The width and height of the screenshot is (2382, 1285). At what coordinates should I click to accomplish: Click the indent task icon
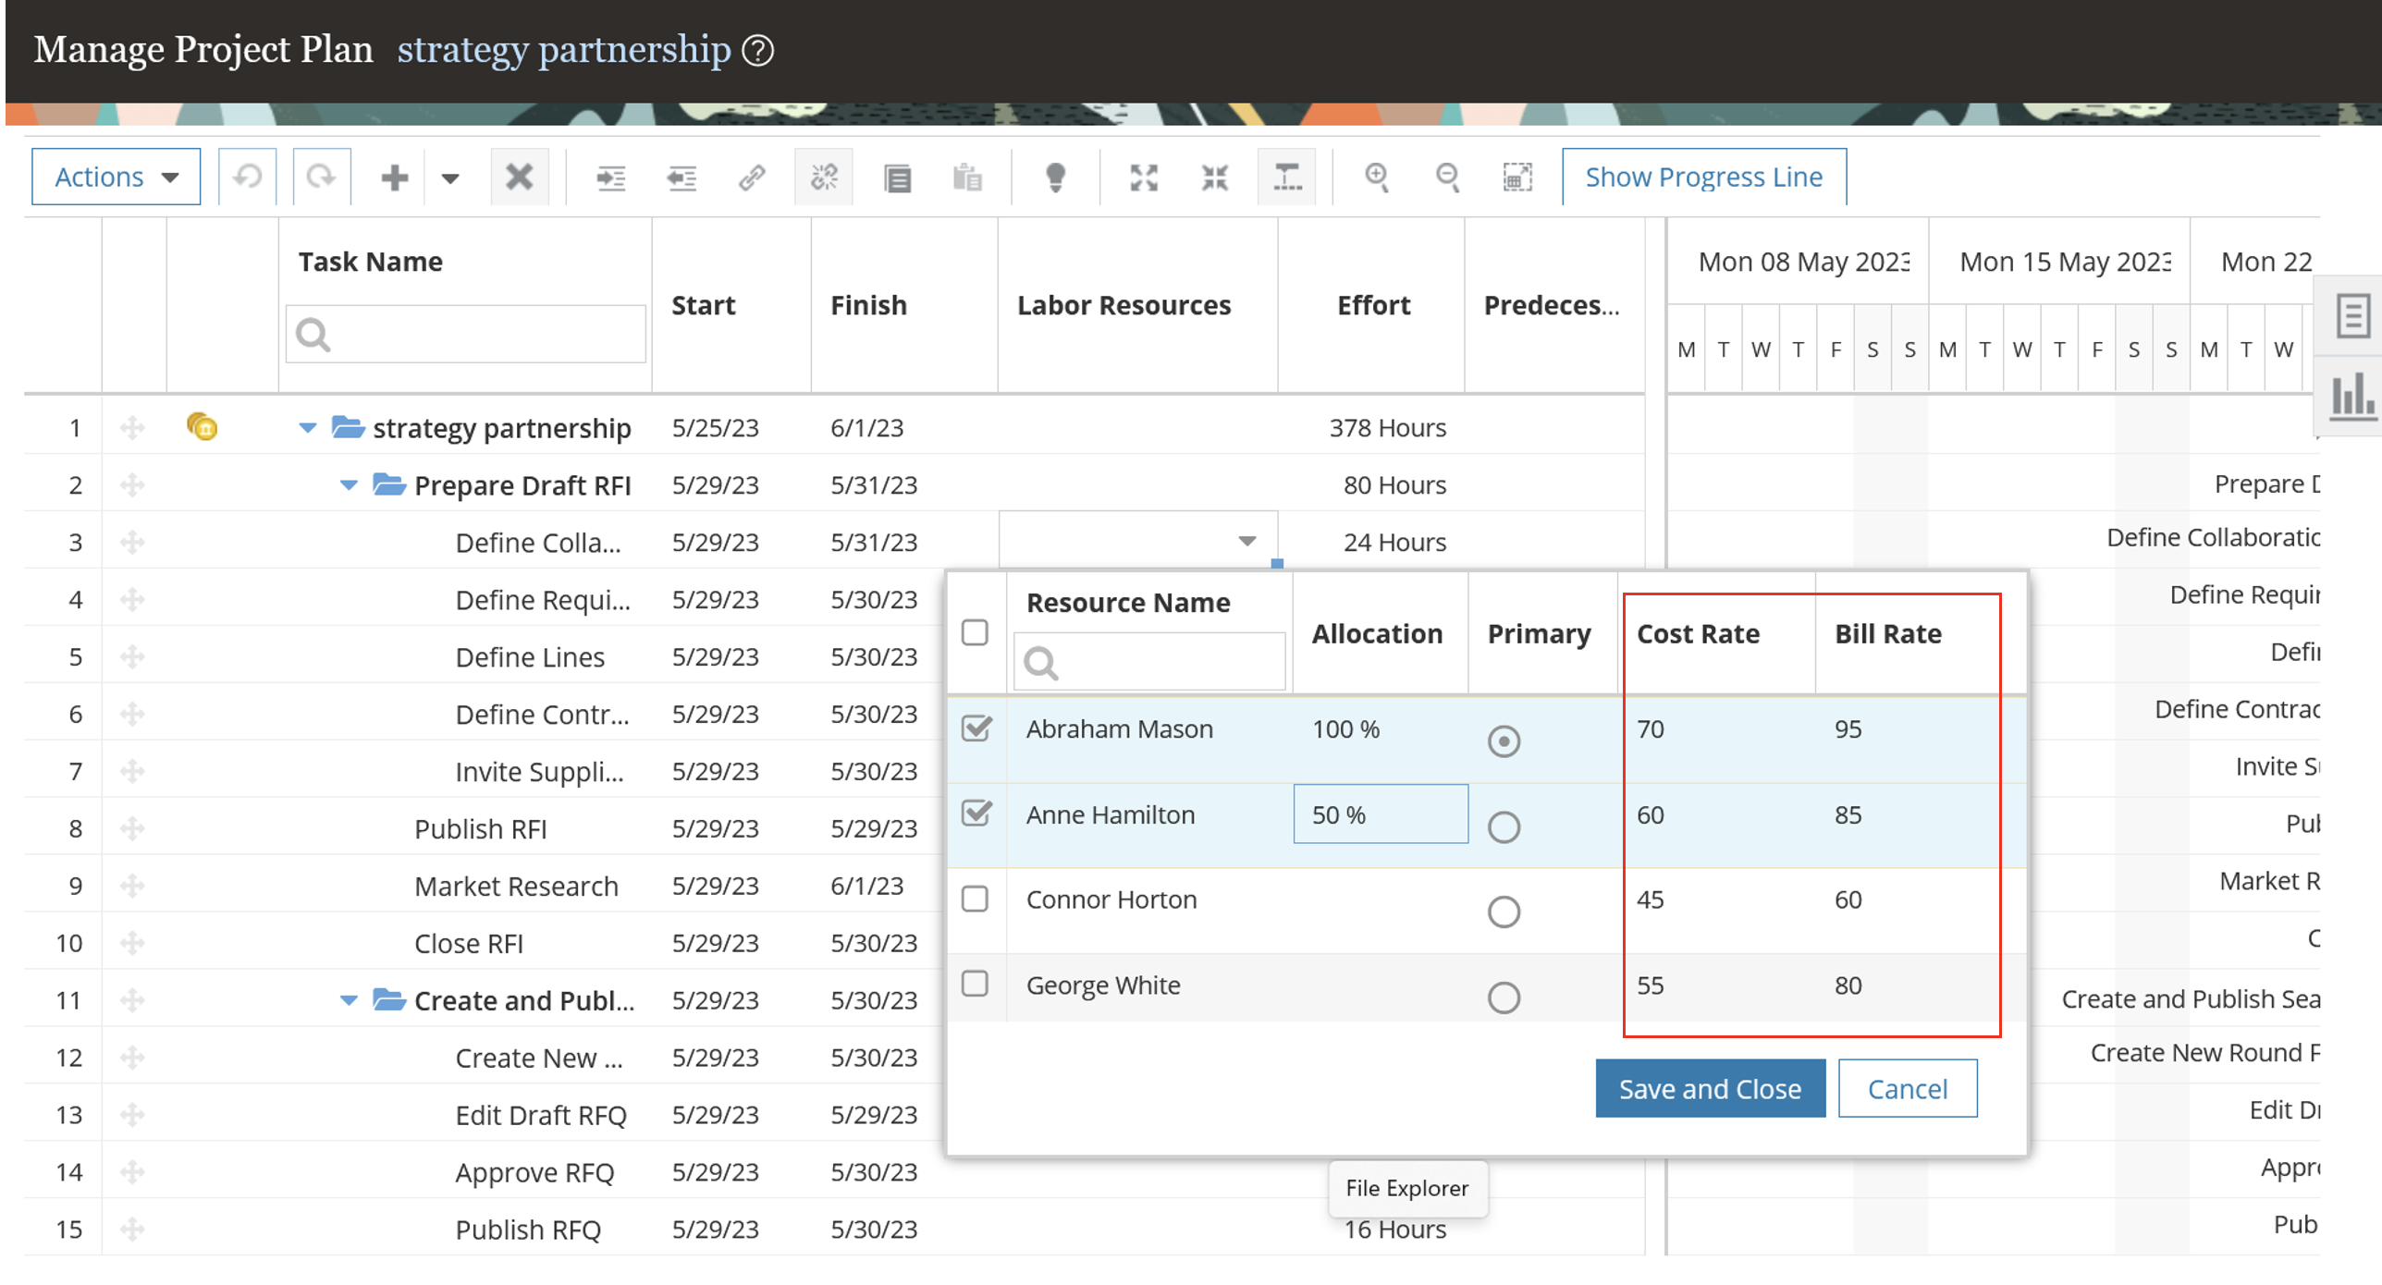610,177
